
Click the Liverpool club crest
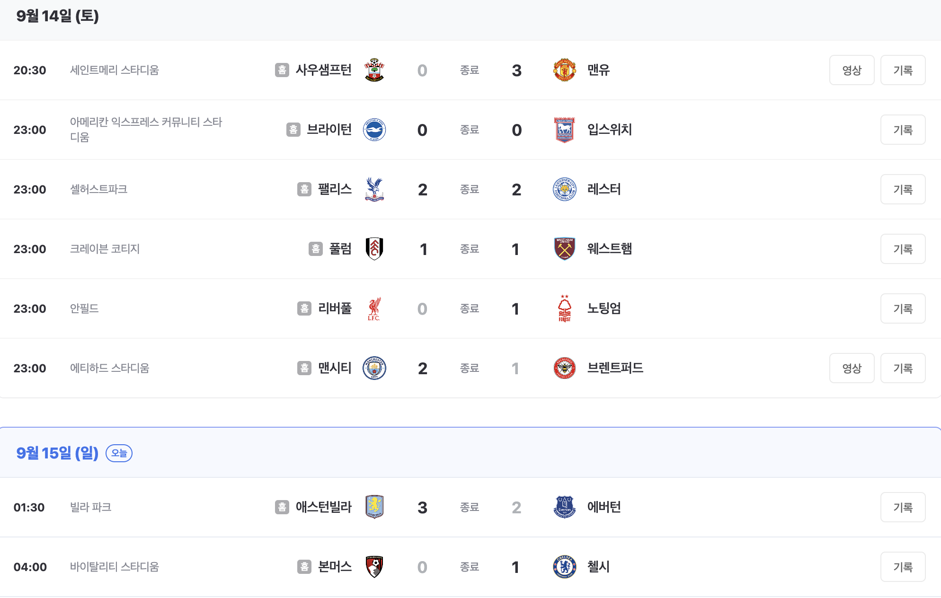pos(374,308)
